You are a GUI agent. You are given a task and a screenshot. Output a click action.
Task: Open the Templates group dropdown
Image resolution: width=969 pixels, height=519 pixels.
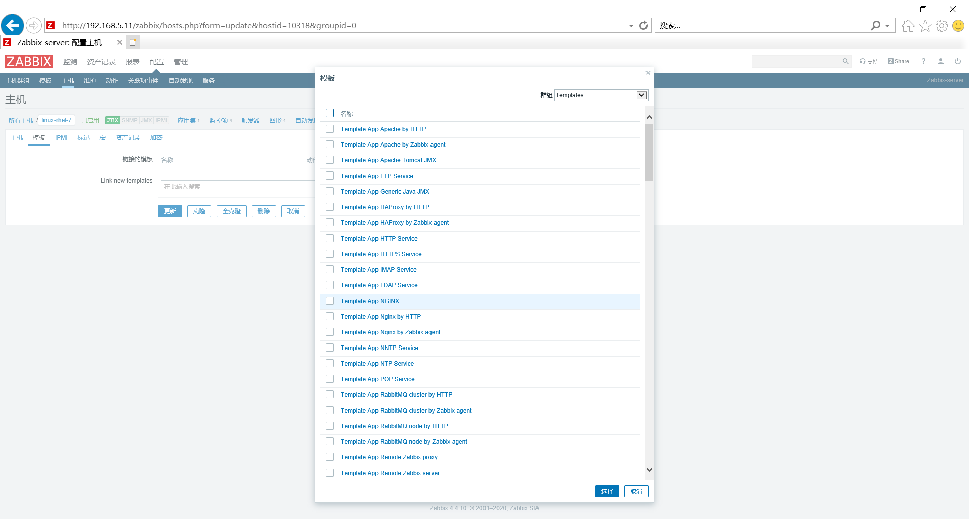[601, 95]
